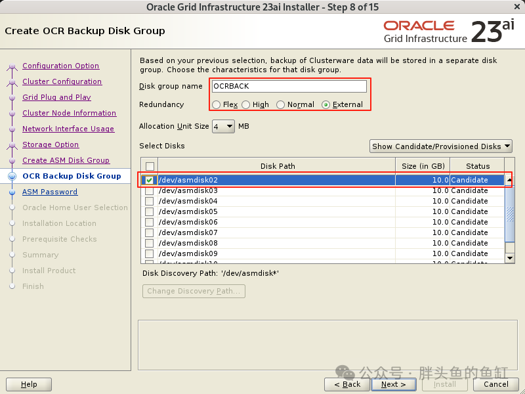Screen dimensions: 525x394
Task: Open Cluster Node Information step
Action: pos(70,113)
